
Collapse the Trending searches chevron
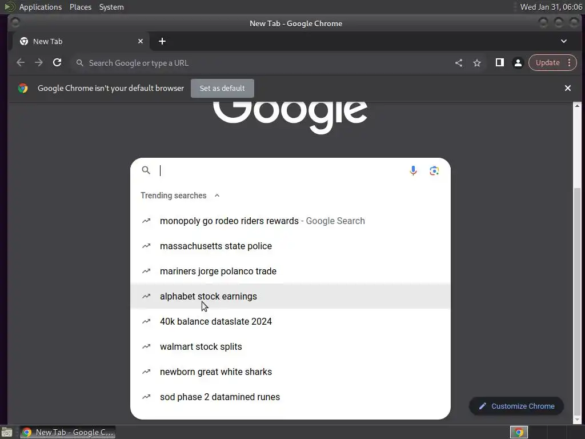[x=217, y=195]
